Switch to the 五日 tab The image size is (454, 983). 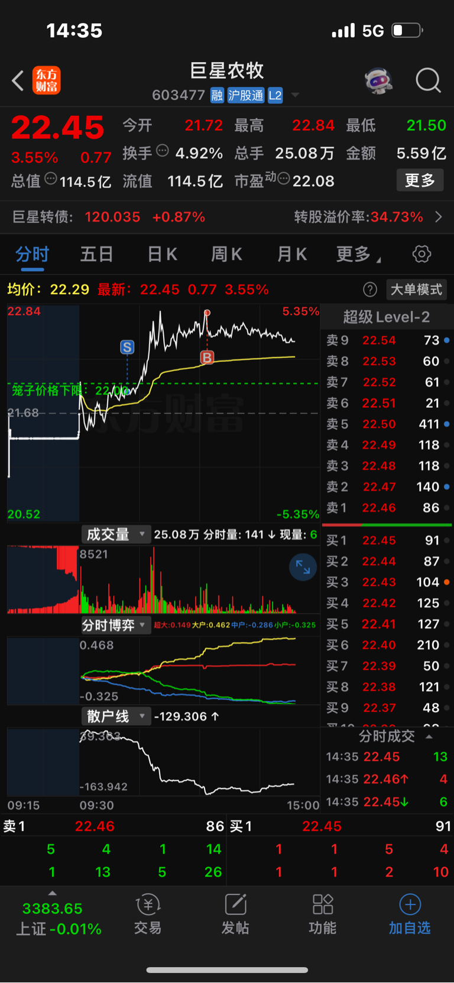click(x=96, y=254)
